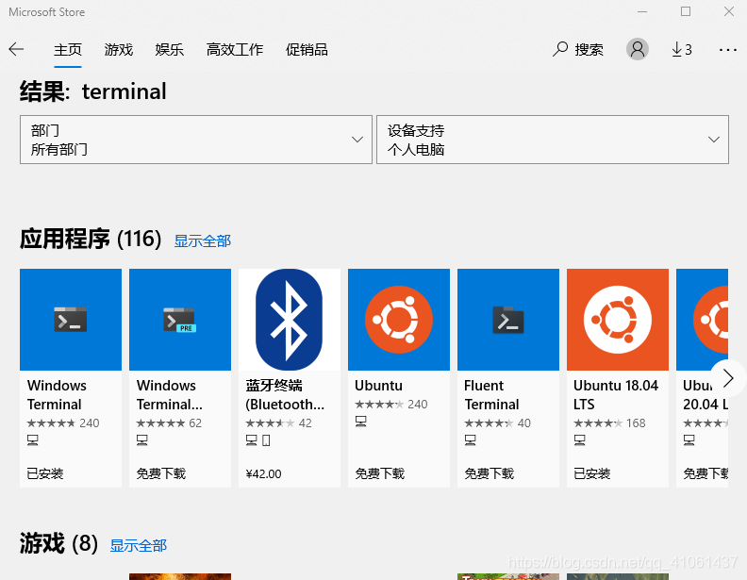Click mobile device icon under Bluetooth app

[x=266, y=440]
